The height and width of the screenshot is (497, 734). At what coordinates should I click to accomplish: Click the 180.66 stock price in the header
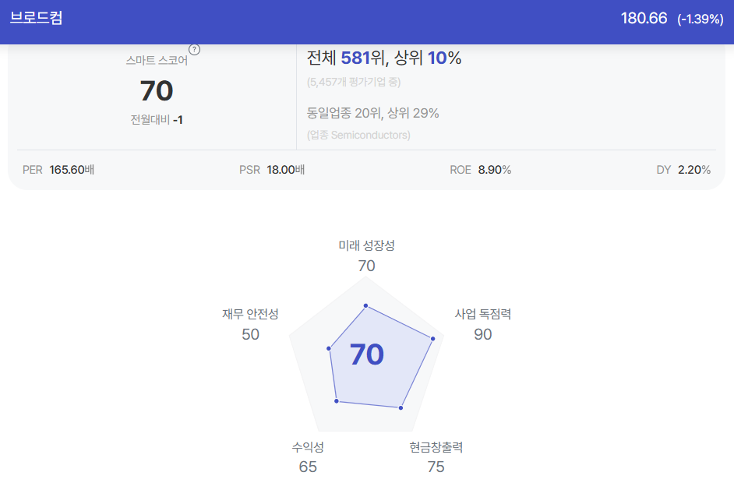click(x=644, y=18)
